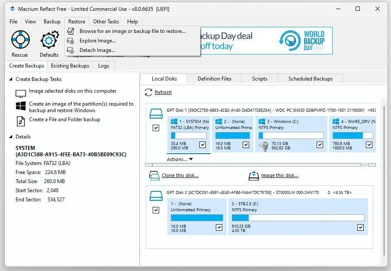
Task: Click the Windows logo icon for Windows partition backup
Action: pyautogui.click(x=21, y=106)
